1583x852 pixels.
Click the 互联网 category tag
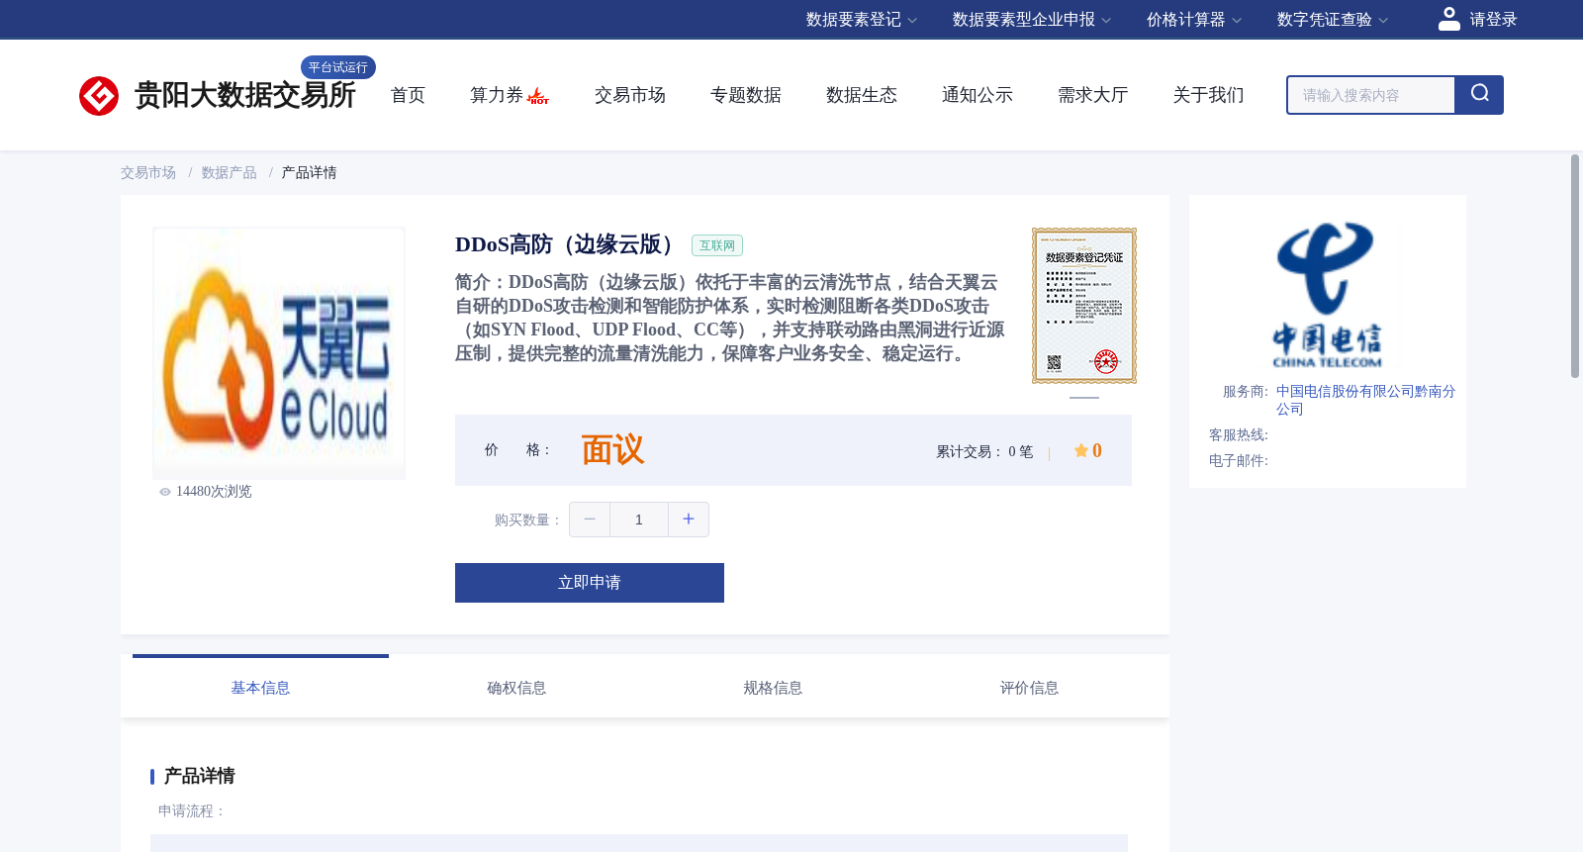click(x=717, y=245)
